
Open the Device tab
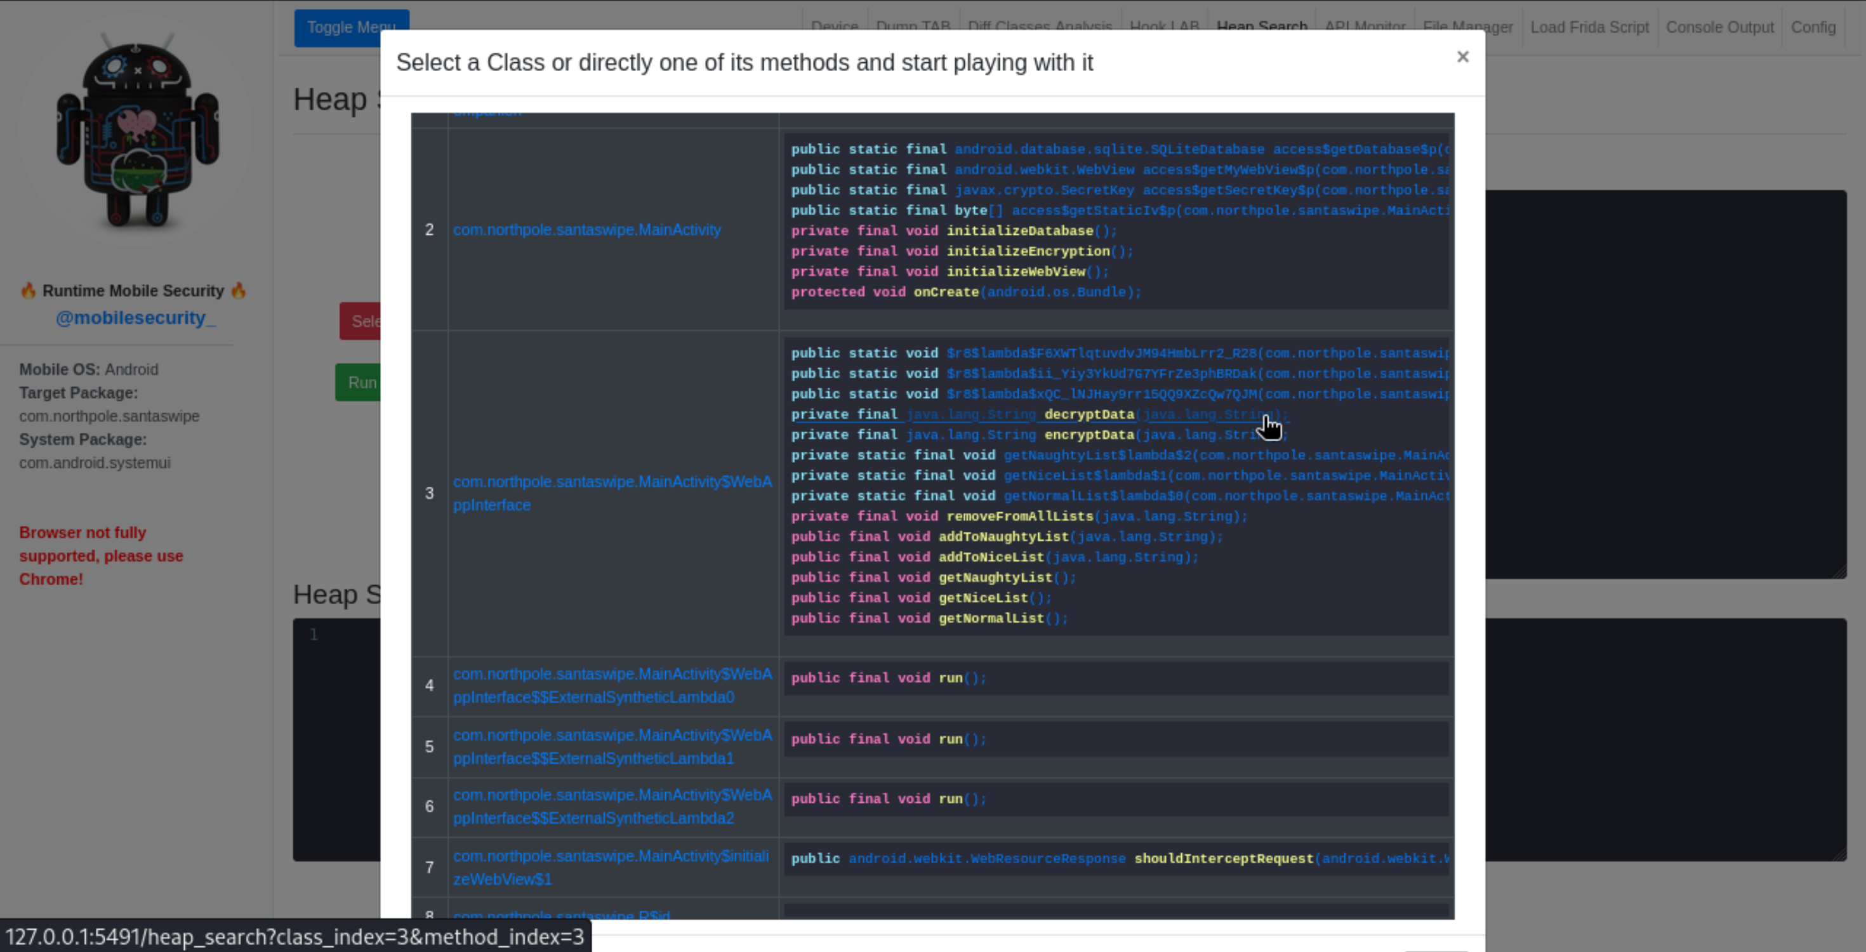pos(835,27)
